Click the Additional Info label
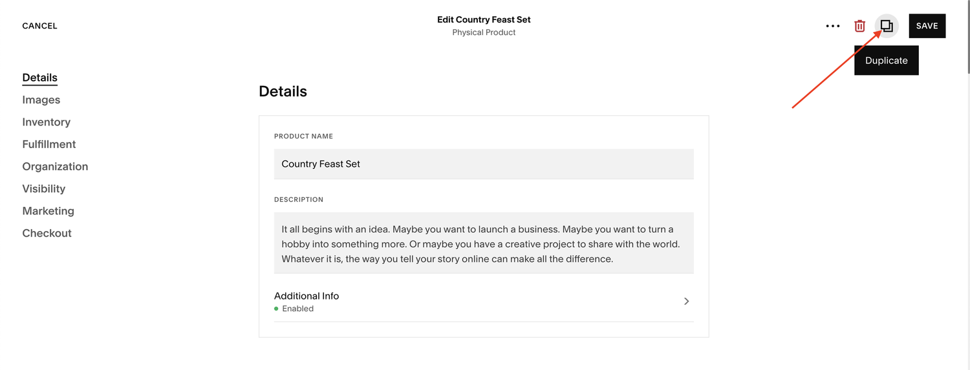The height and width of the screenshot is (370, 970). (307, 296)
